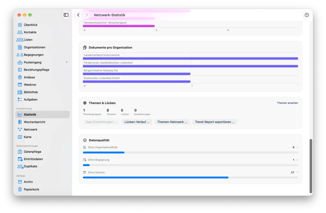
Task: Open Organisationen in the sidebar
Action: 43,47
